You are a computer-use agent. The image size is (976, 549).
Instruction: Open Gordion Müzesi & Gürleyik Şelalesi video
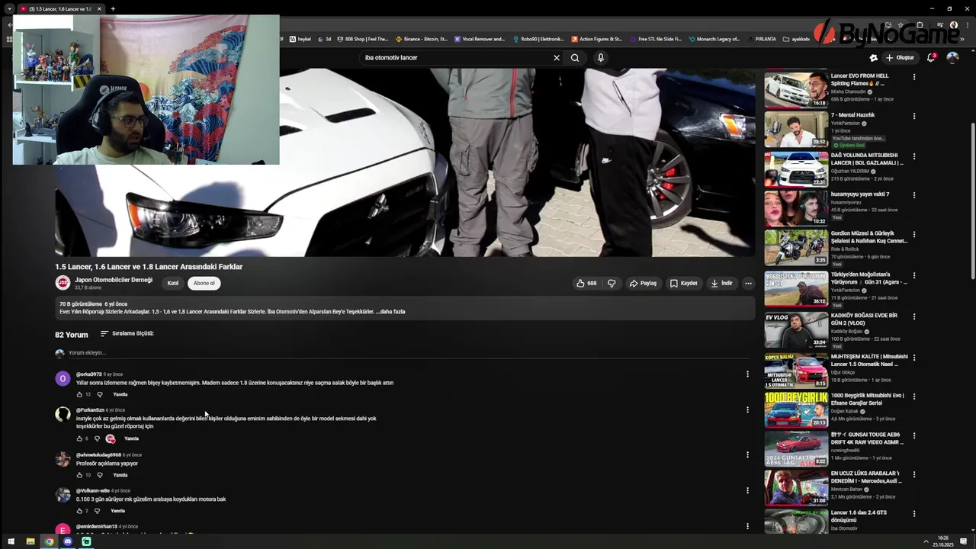796,247
